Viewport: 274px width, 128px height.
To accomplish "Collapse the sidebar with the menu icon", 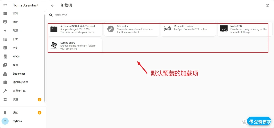I will [x=5, y=5].
